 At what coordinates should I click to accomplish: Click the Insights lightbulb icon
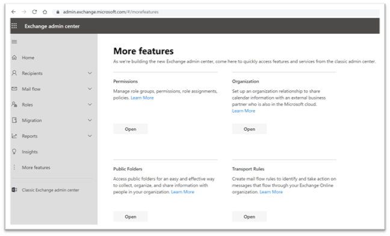14,152
